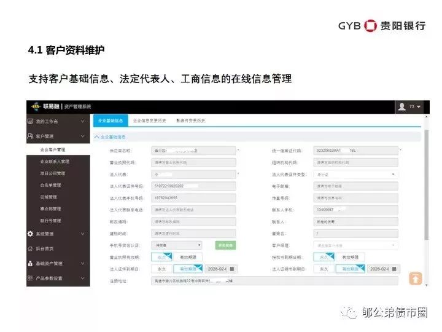This screenshot has height=332, width=442.
Task: Click the orange back-to-top arrow icon
Action: (x=416, y=279)
